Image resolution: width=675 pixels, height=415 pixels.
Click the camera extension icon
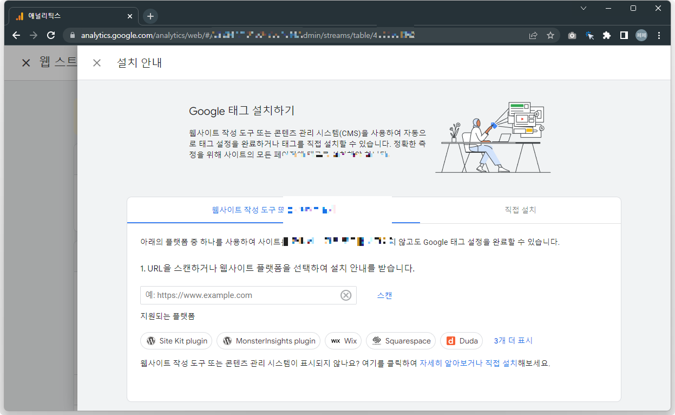point(571,35)
